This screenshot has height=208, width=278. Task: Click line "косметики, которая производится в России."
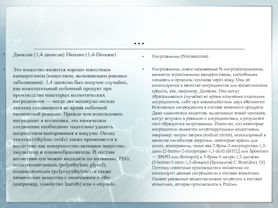(x=195, y=184)
